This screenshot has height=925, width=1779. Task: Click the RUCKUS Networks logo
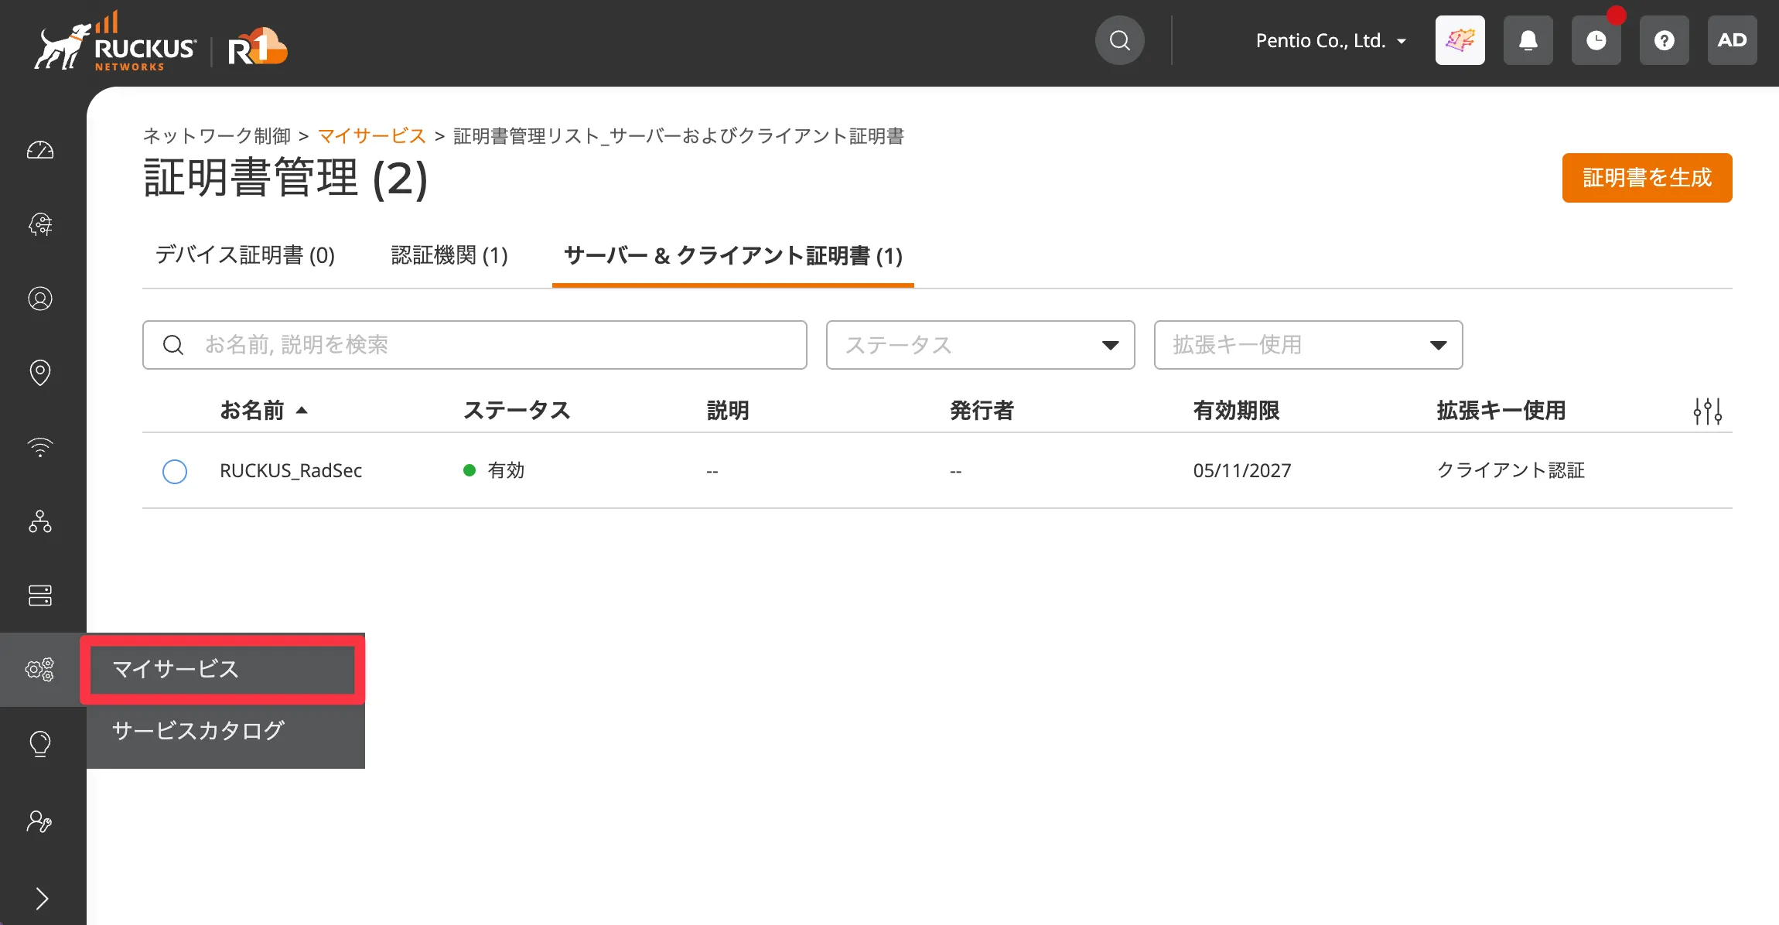116,43
